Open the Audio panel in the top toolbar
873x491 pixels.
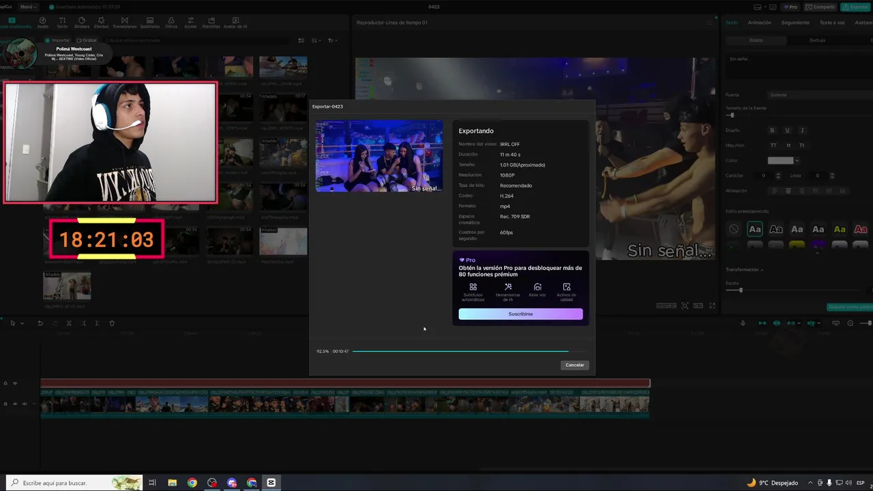43,23
